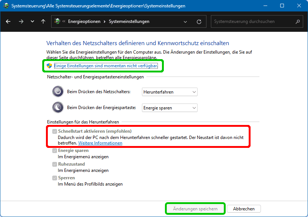The image size is (308, 217).
Task: Open the Weitere Informationen link
Action: point(100,143)
